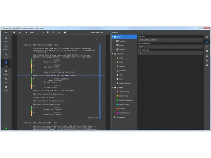Viewport: 211px width, 158px height.
Task: Click the undo arrow in editor toolbar
Action: point(20,32)
